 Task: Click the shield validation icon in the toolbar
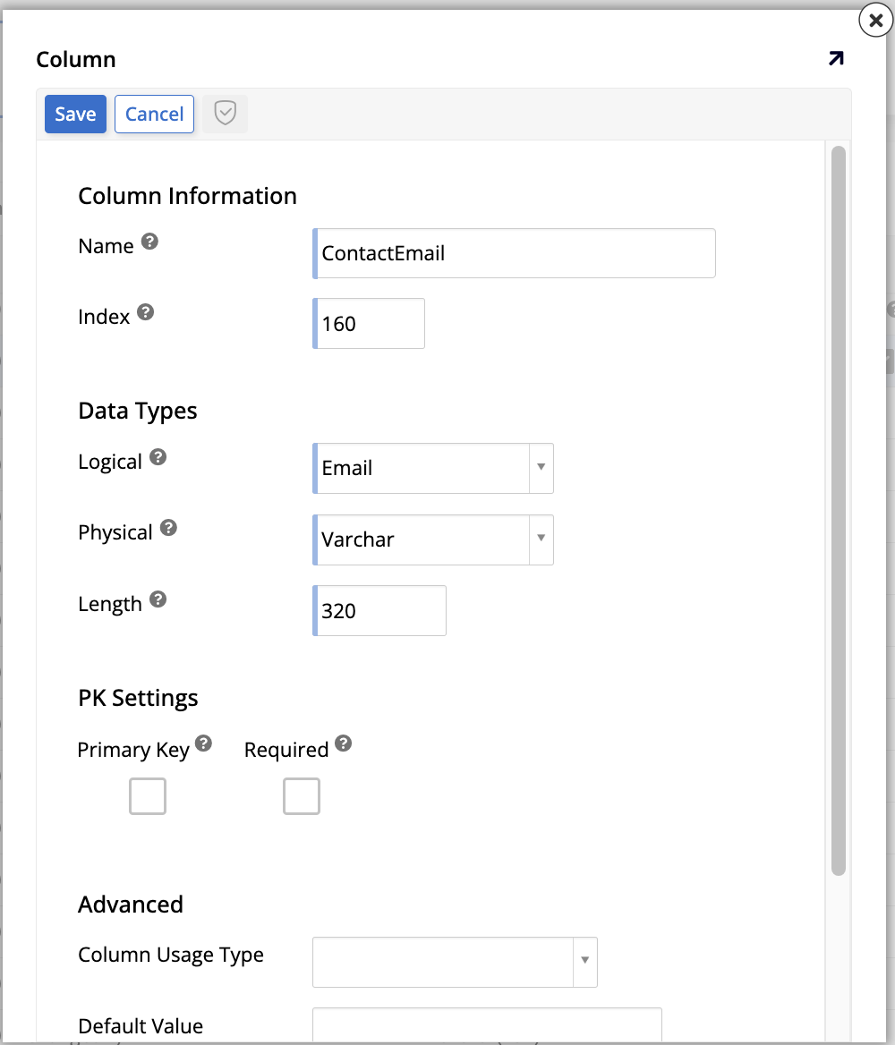click(225, 114)
